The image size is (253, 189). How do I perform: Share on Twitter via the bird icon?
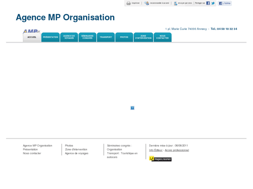[x=213, y=3]
